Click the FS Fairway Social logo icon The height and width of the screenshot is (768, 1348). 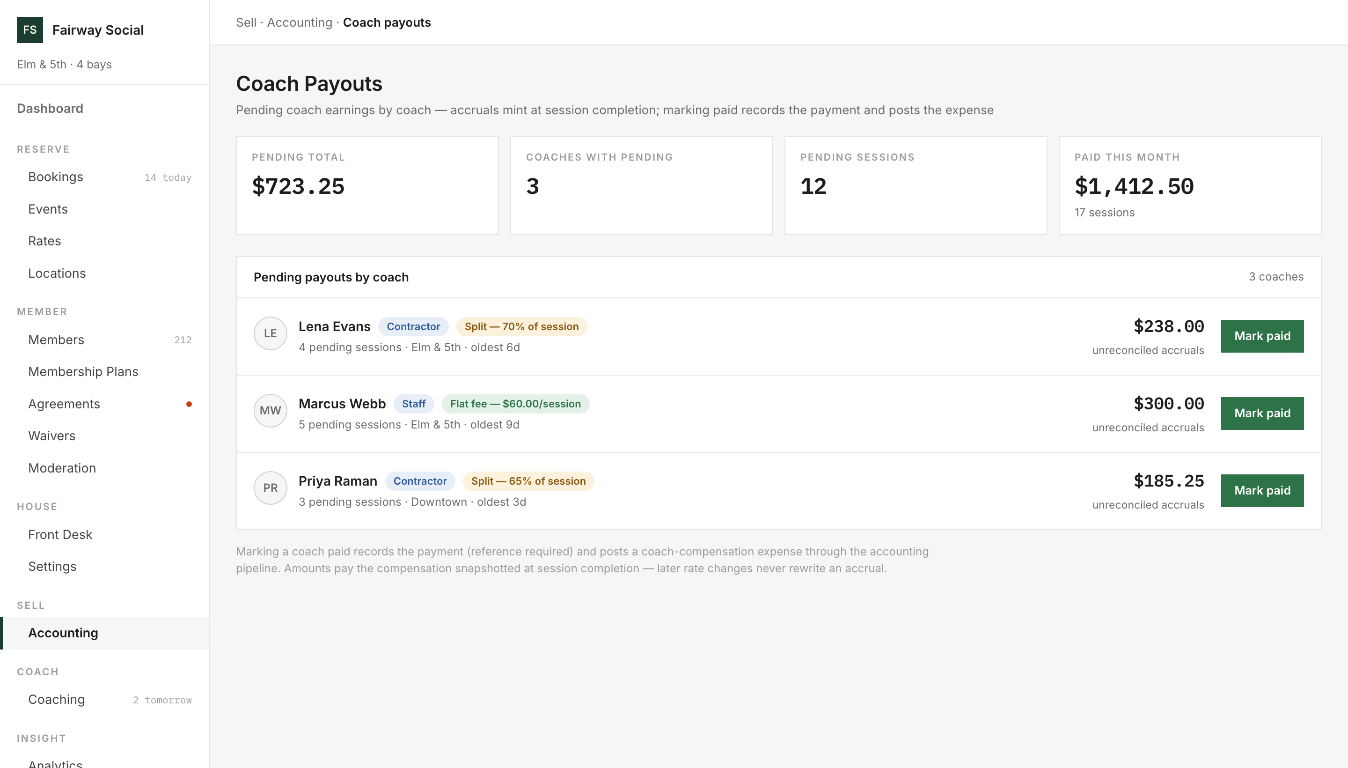[30, 30]
